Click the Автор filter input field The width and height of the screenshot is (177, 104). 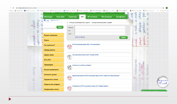(x=100, y=34)
